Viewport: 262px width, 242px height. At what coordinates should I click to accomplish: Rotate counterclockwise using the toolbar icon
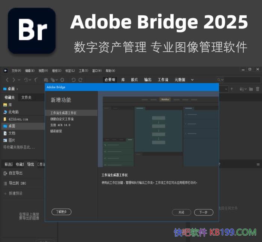coord(73,80)
